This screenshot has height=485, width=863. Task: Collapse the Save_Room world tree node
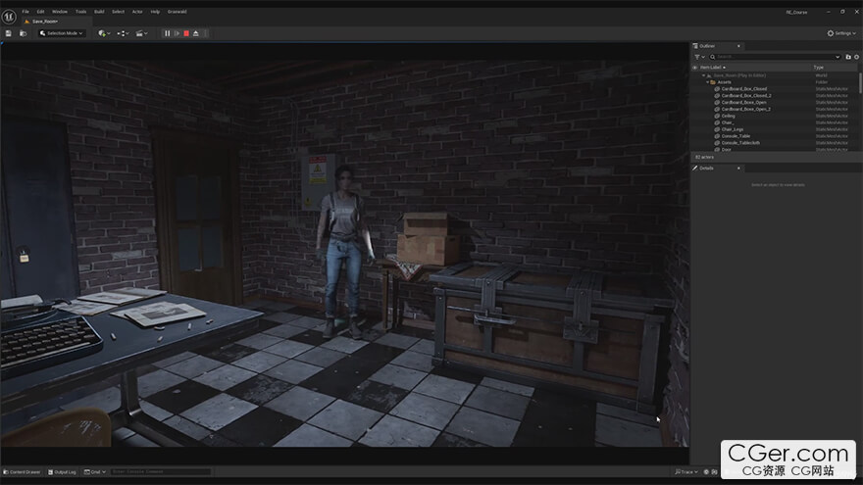[x=702, y=74]
